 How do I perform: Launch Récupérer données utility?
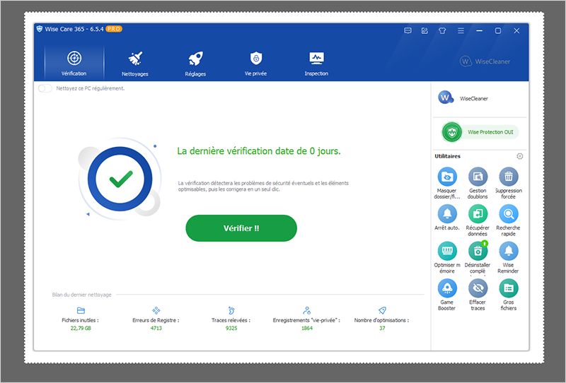click(x=478, y=220)
